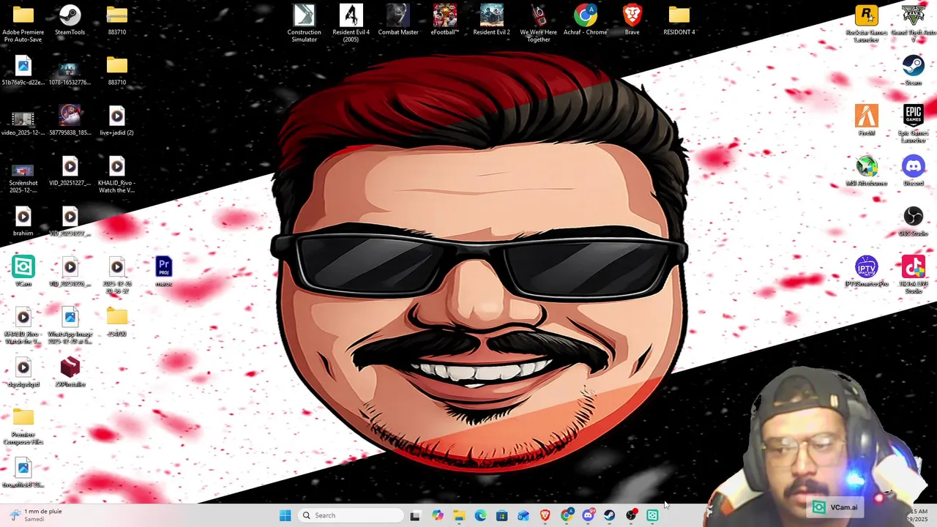Select the 51b76a9c-d22e image file
Screen dimensions: 937x527
pyautogui.click(x=23, y=70)
